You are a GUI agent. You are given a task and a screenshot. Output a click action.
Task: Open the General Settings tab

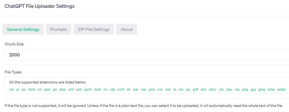23,29
